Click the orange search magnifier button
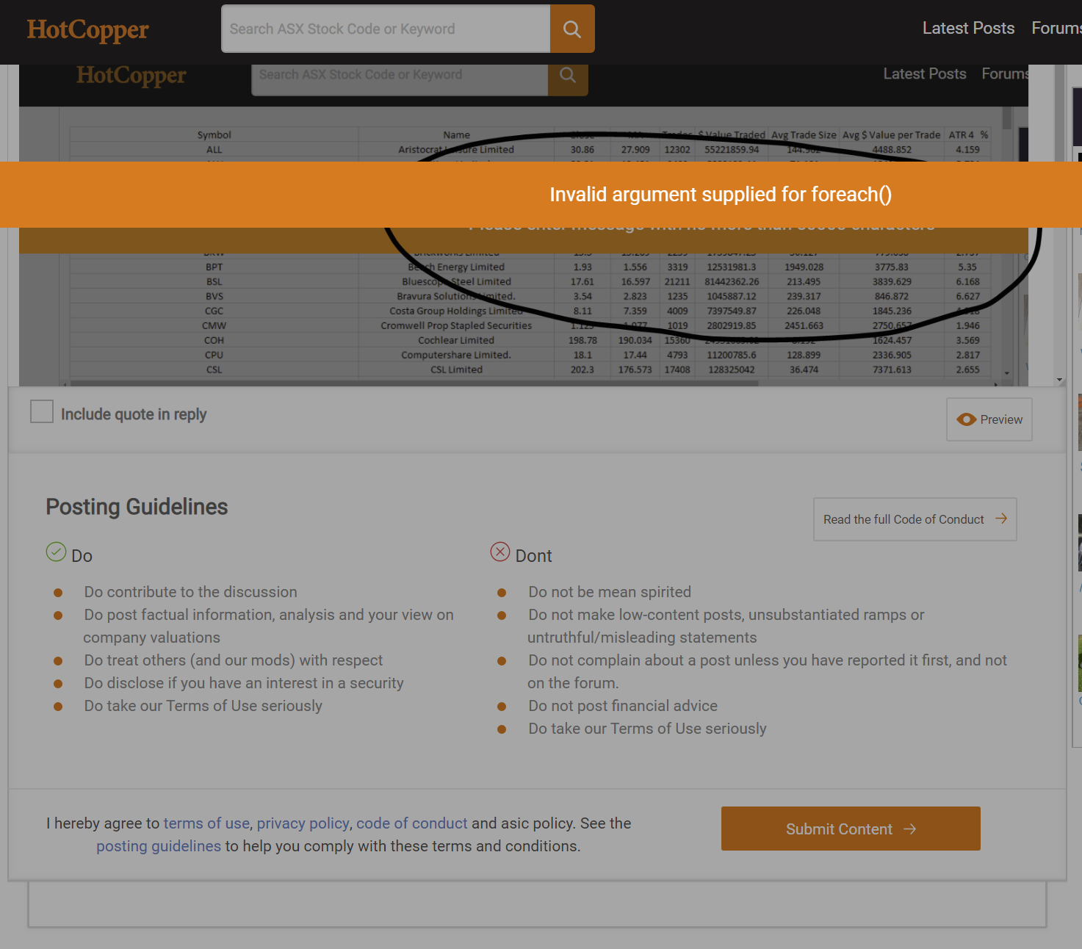1082x949 pixels. pos(572,29)
